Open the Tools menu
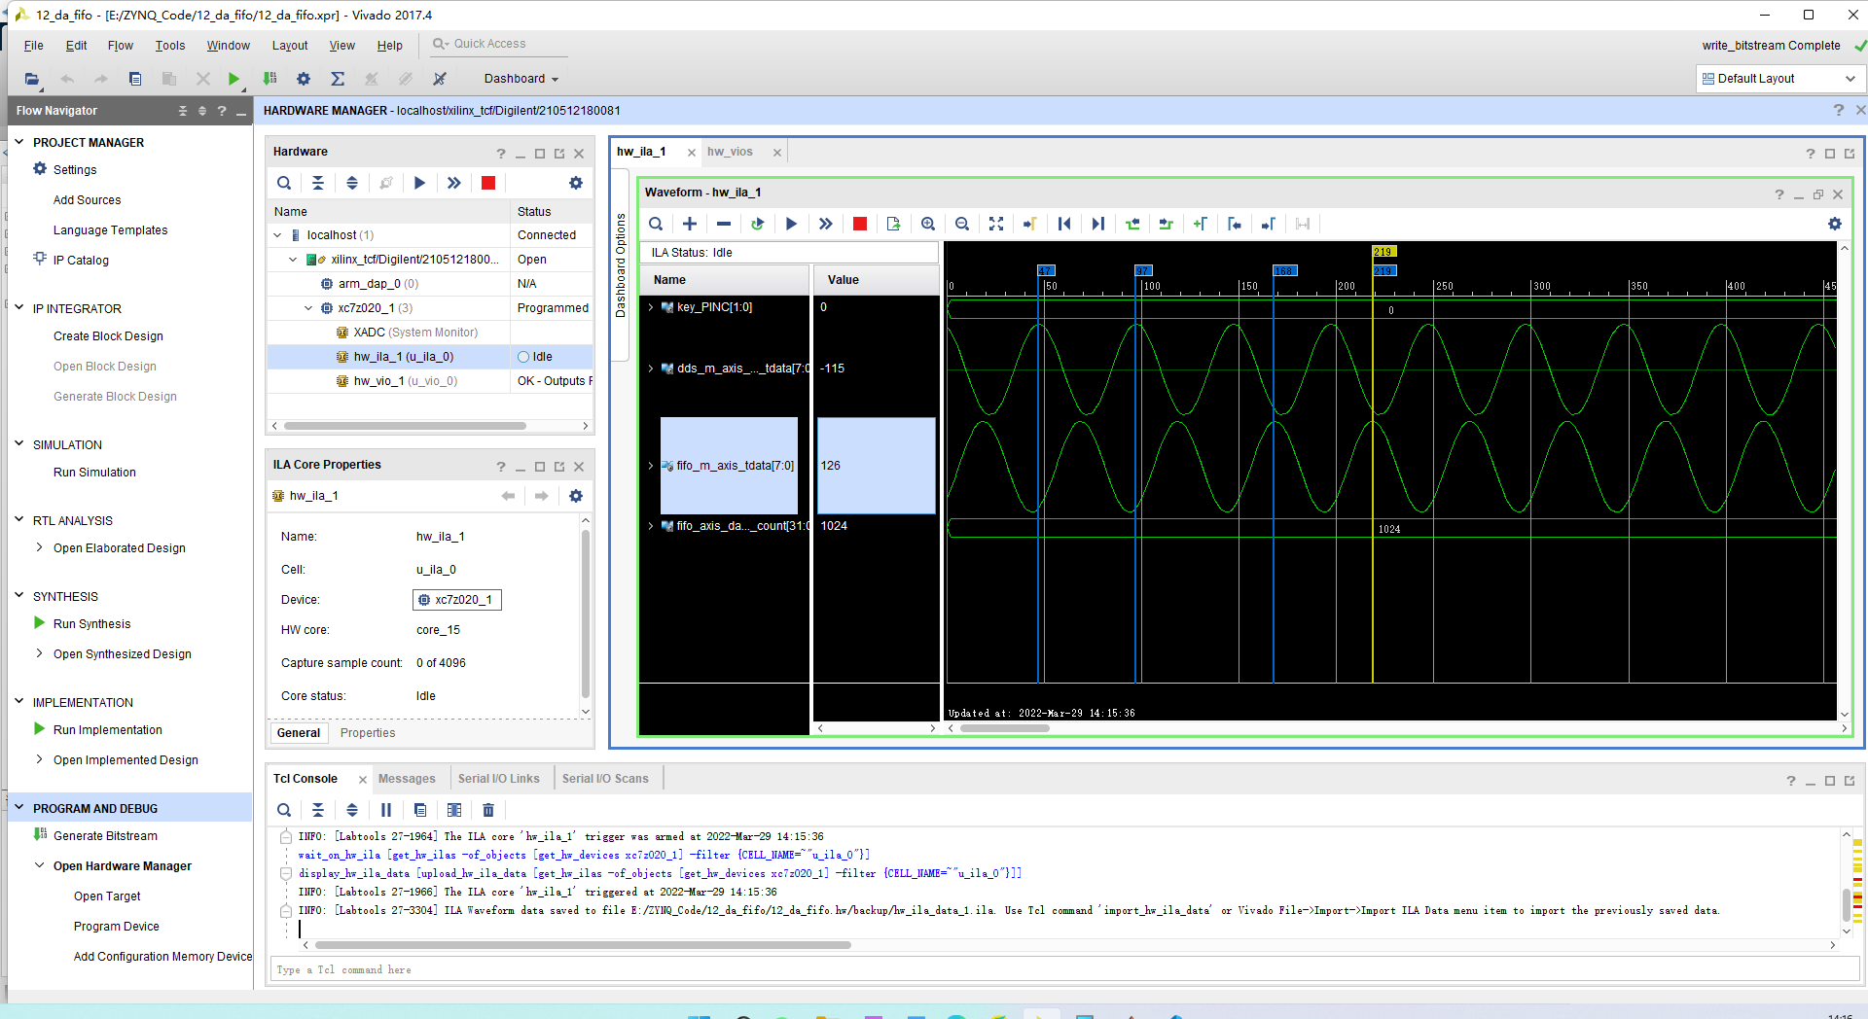 pos(169,46)
